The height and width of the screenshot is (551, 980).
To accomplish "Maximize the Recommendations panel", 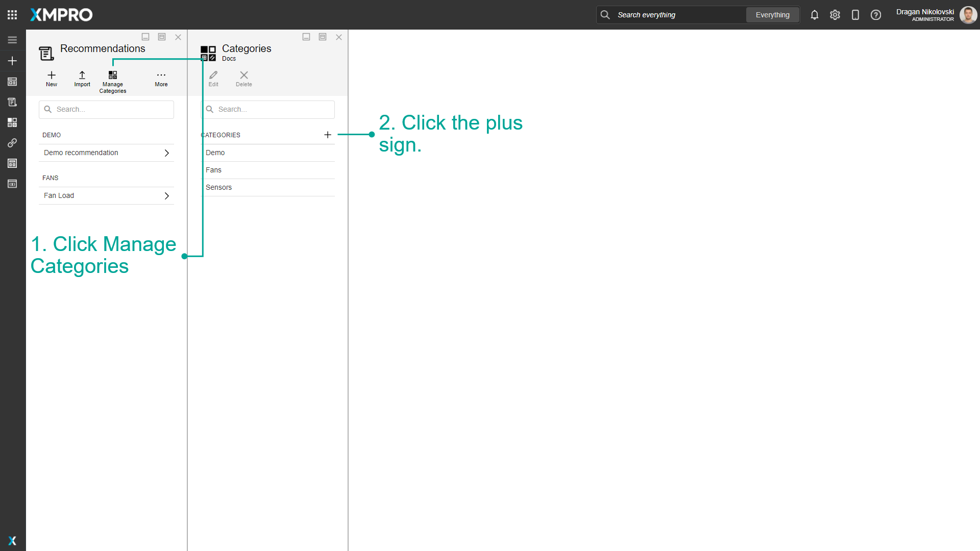I will [x=162, y=37].
